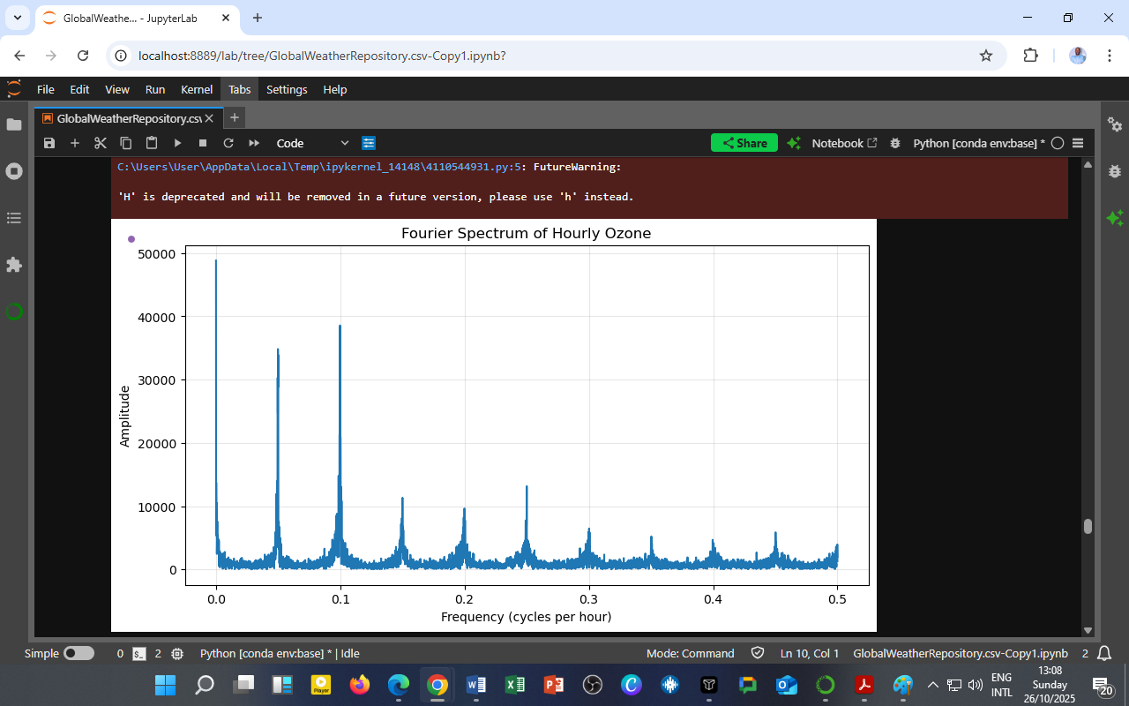Toggle the running terminals and kernels panel
The image size is (1129, 706).
14,171
